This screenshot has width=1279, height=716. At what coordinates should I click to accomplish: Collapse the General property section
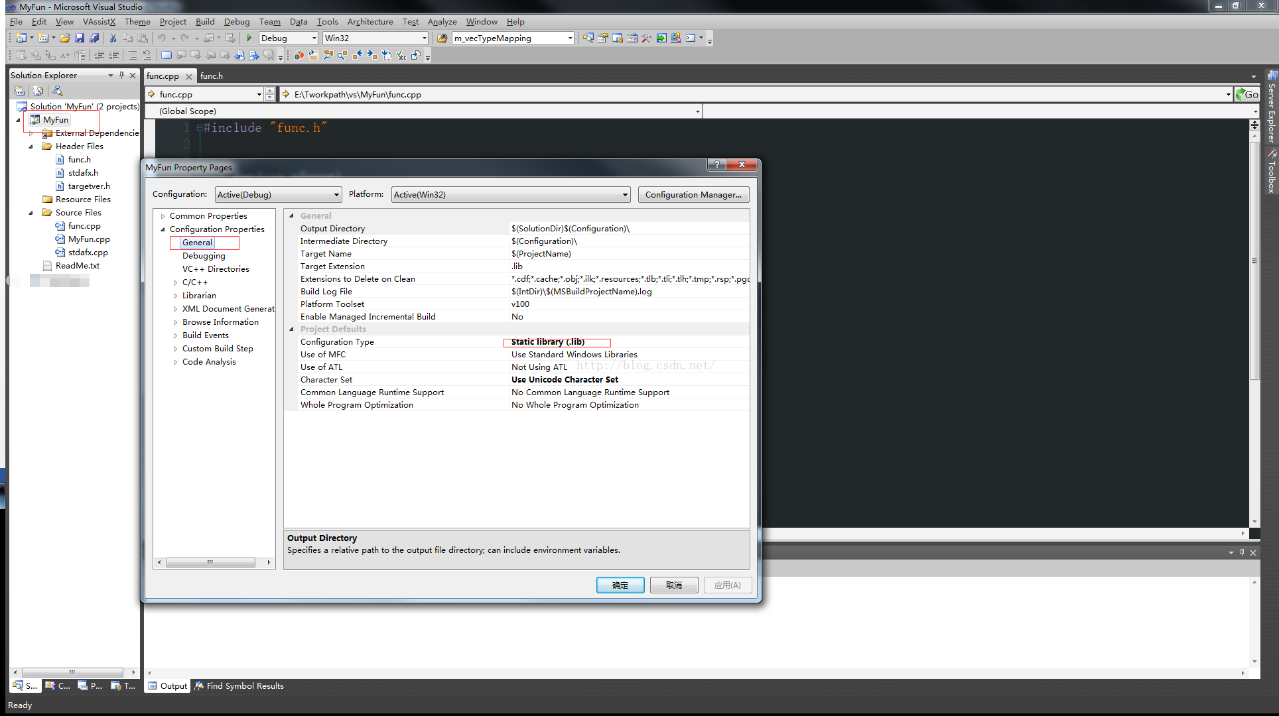(x=291, y=215)
